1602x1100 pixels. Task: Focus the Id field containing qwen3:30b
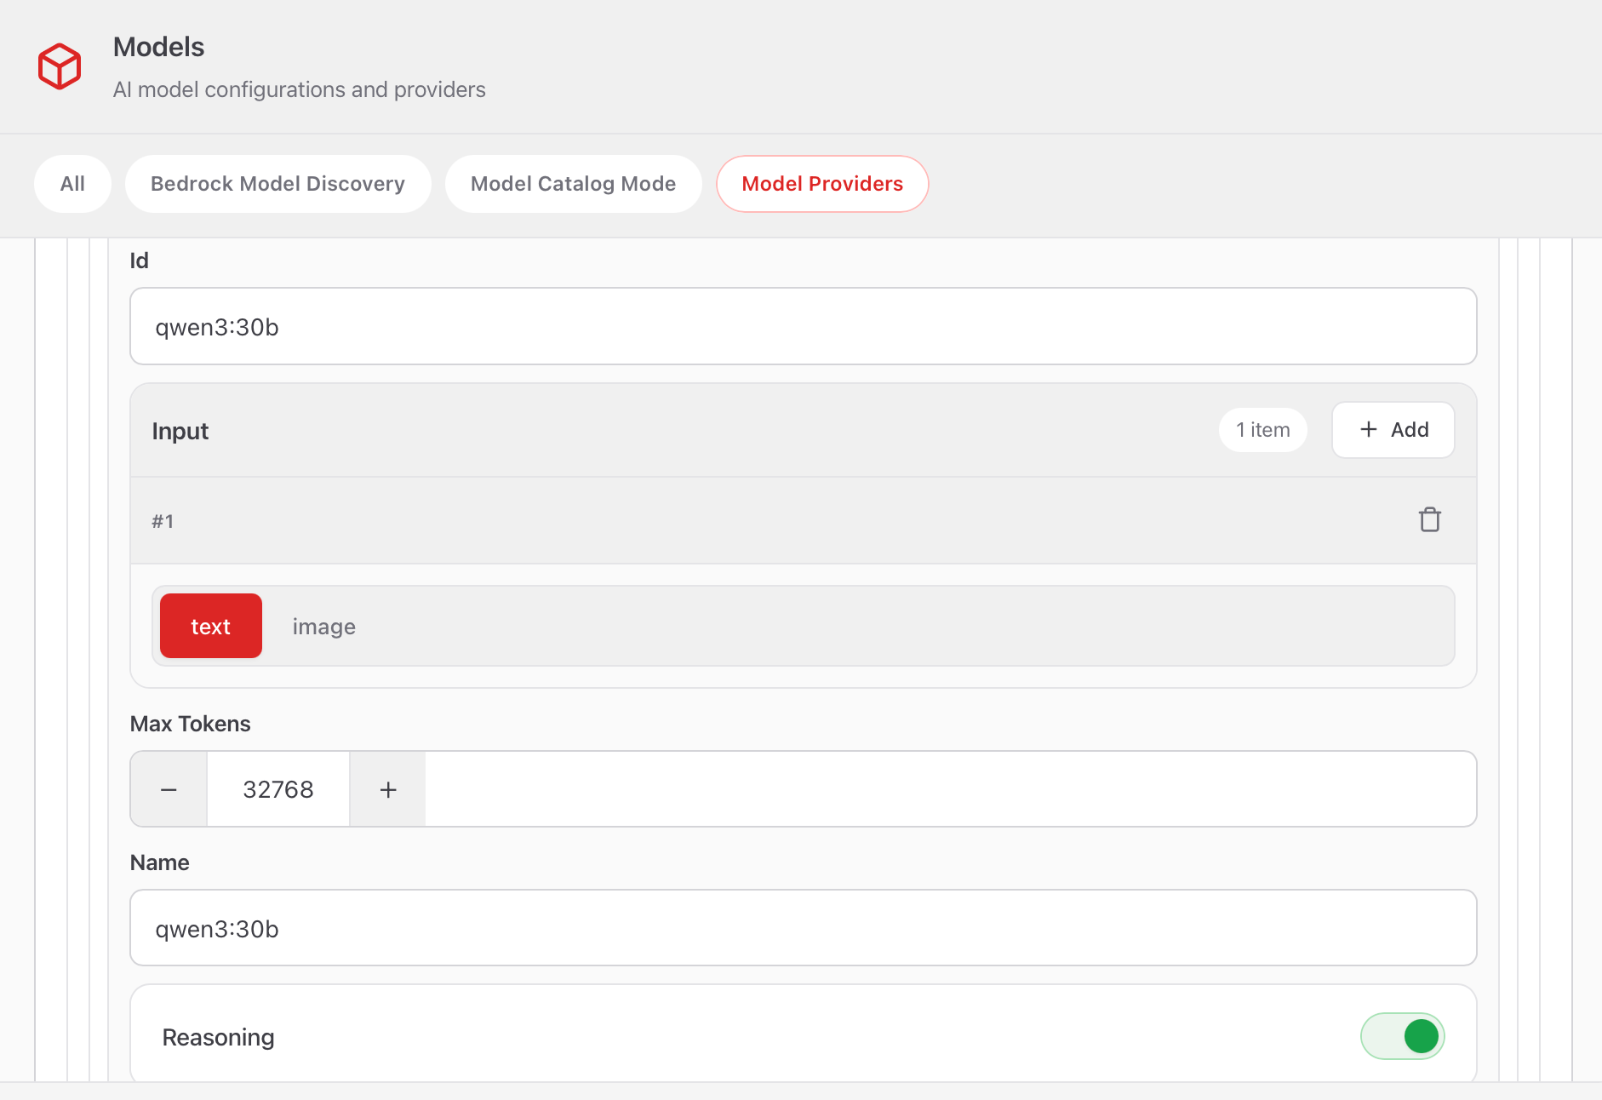click(x=802, y=327)
